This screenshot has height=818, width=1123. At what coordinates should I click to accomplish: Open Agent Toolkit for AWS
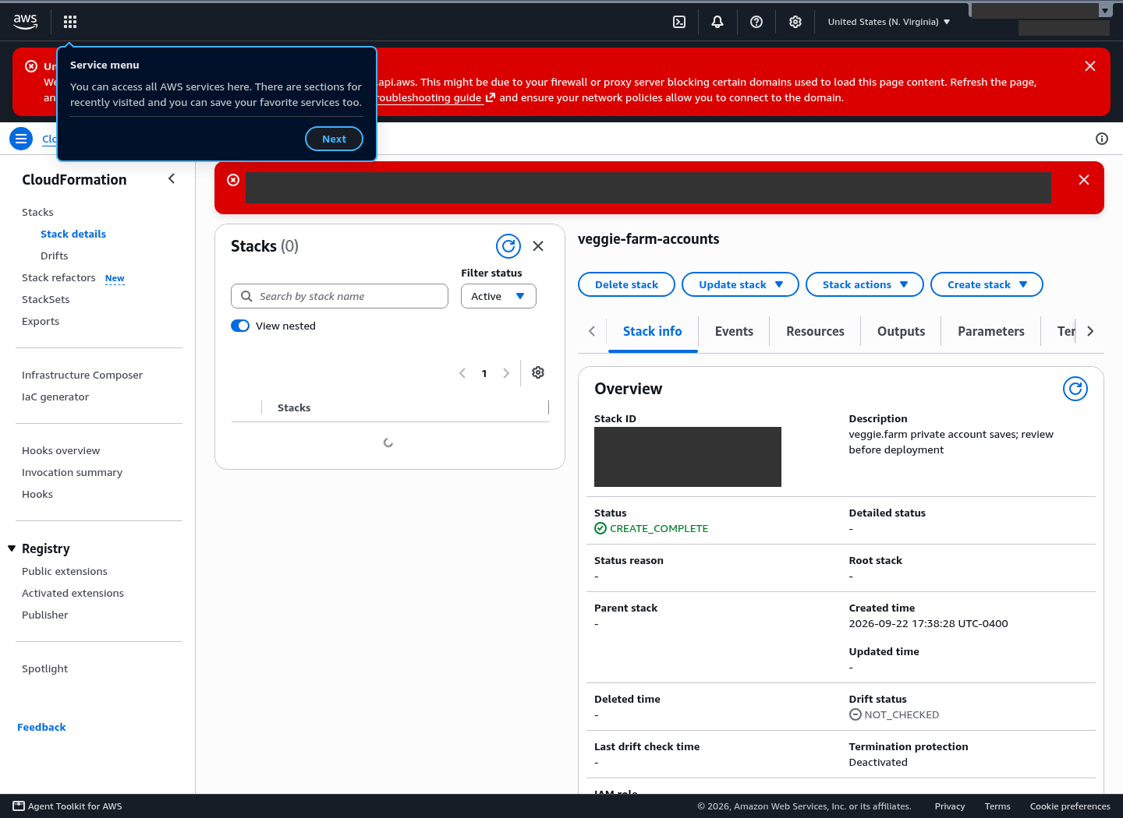point(67,806)
